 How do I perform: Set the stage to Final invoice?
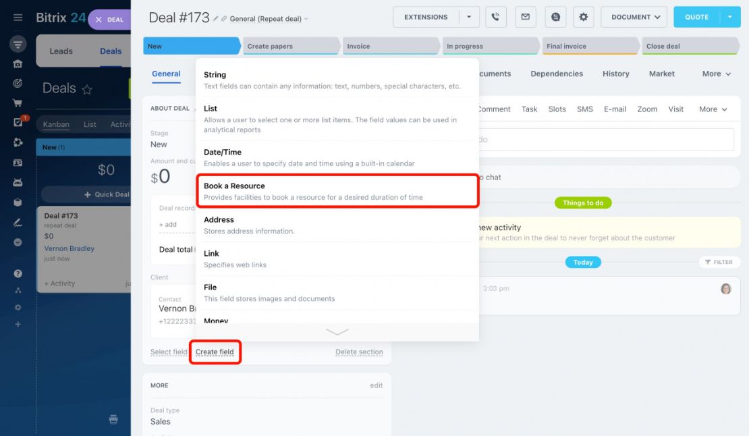[x=590, y=46]
